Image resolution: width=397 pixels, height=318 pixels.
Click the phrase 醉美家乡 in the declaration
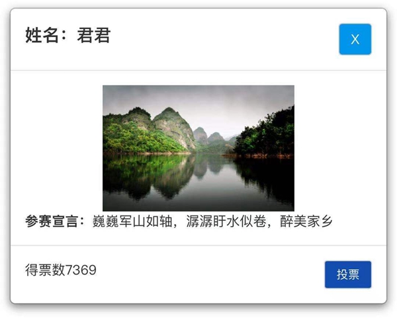point(306,221)
